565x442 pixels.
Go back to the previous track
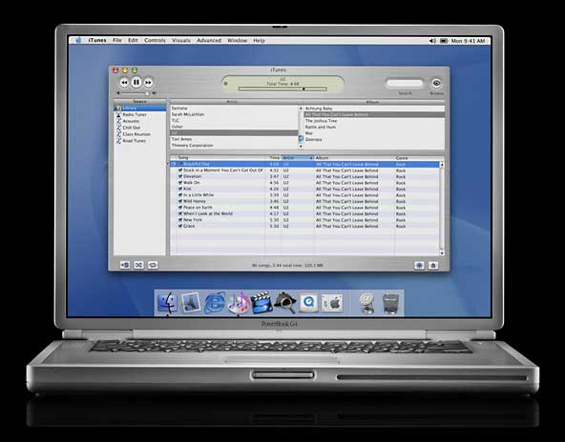(x=124, y=83)
